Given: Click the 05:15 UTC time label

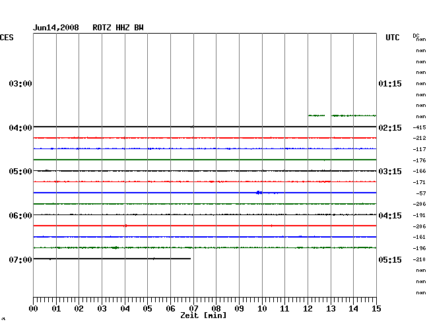Looking at the screenshot, I should coord(390,259).
